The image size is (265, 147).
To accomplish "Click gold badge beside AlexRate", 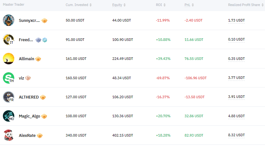I will [x=40, y=136].
